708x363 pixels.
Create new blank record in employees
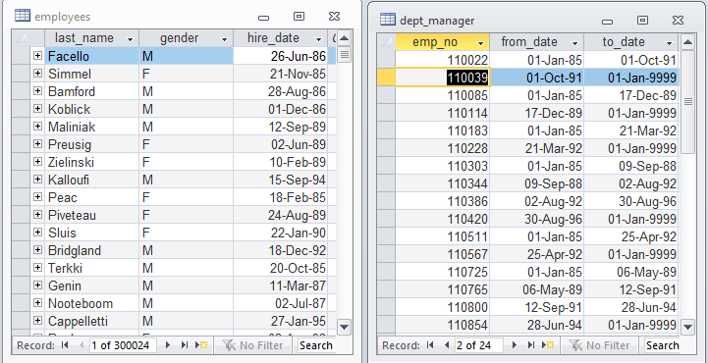pyautogui.click(x=201, y=345)
